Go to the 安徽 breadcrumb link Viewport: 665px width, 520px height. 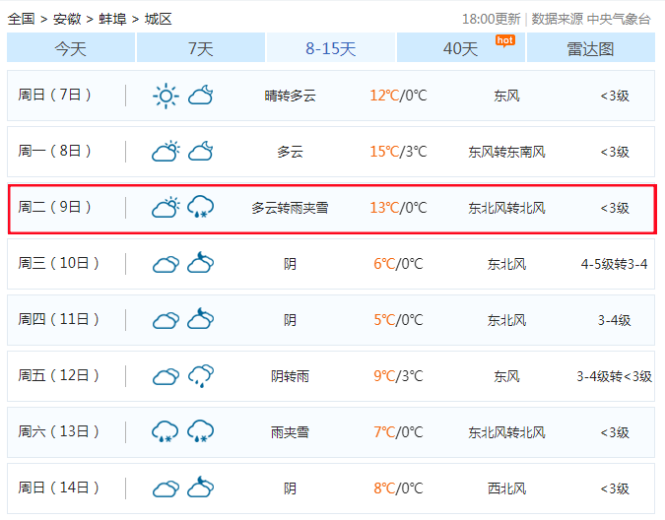click(x=67, y=19)
